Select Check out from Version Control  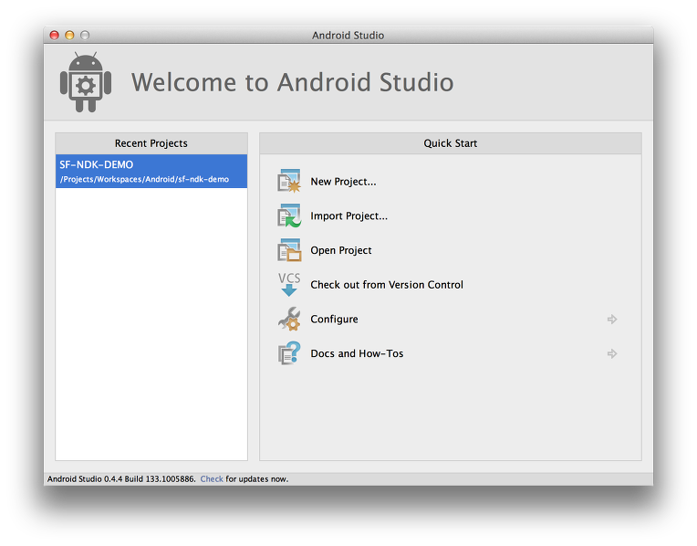tap(387, 285)
